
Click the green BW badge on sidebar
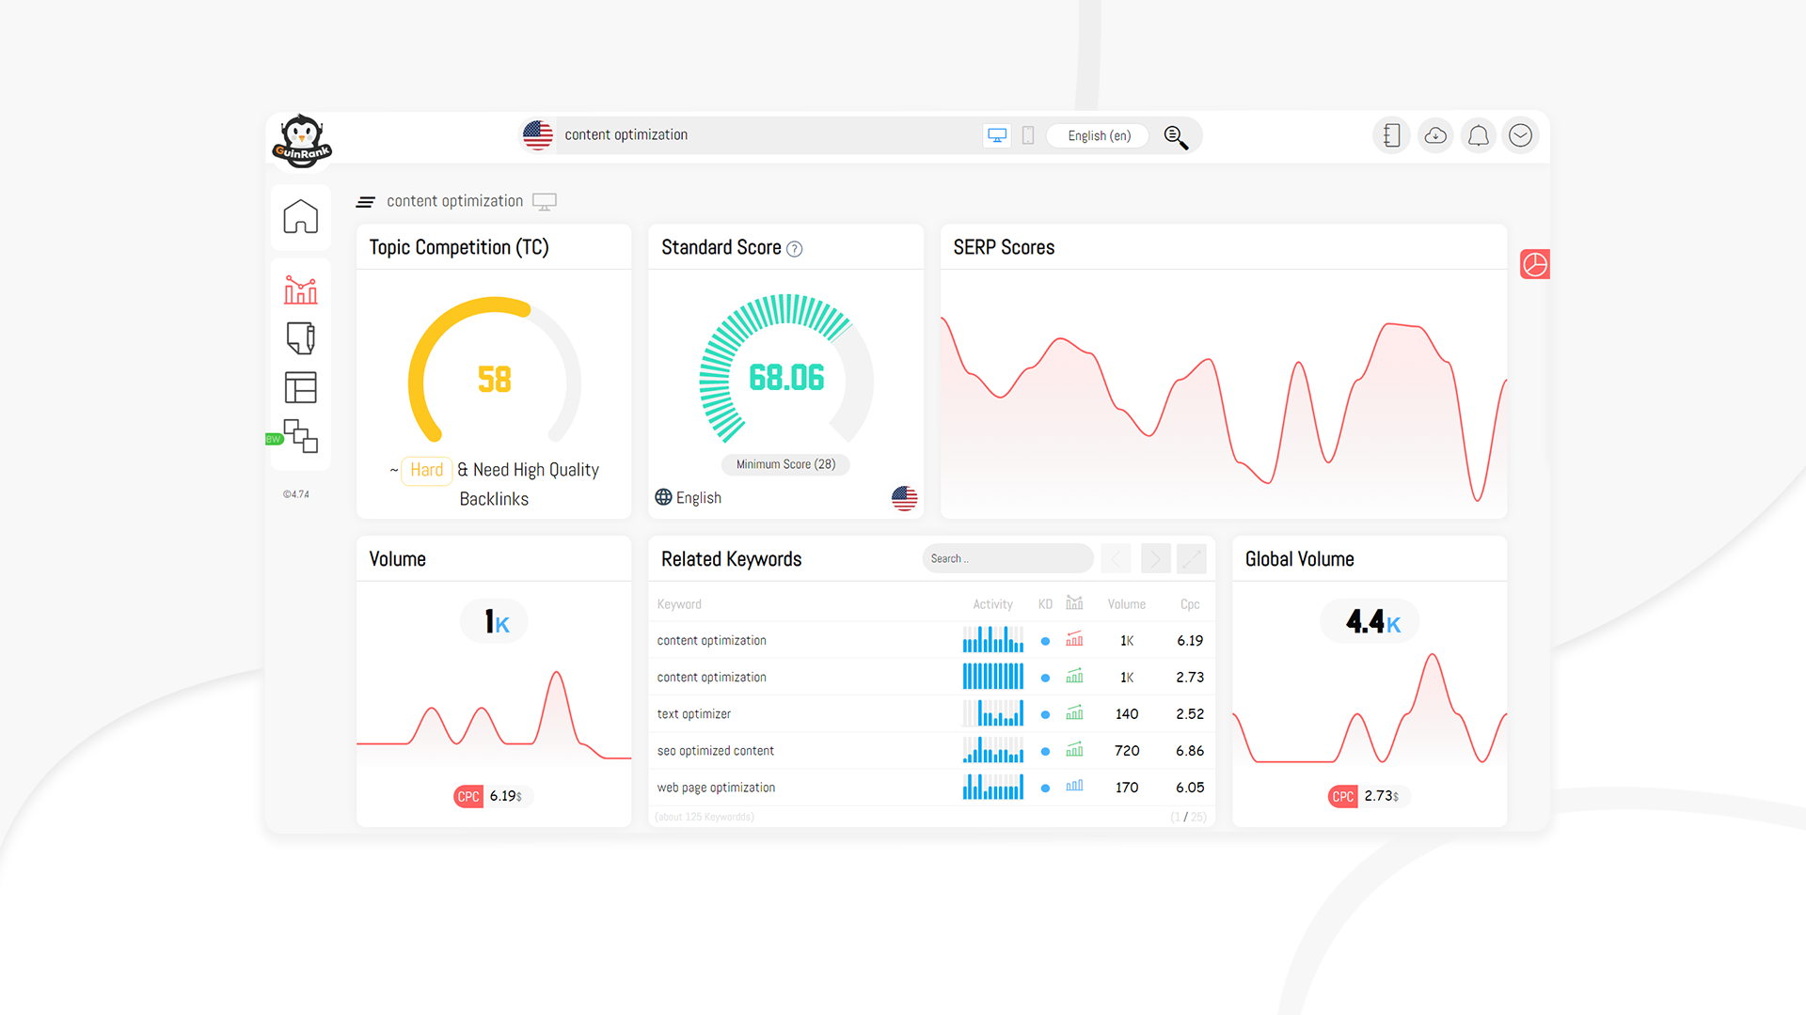pyautogui.click(x=274, y=439)
